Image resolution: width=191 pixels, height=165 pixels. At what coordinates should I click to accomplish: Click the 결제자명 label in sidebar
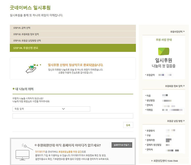(x=151, y=140)
